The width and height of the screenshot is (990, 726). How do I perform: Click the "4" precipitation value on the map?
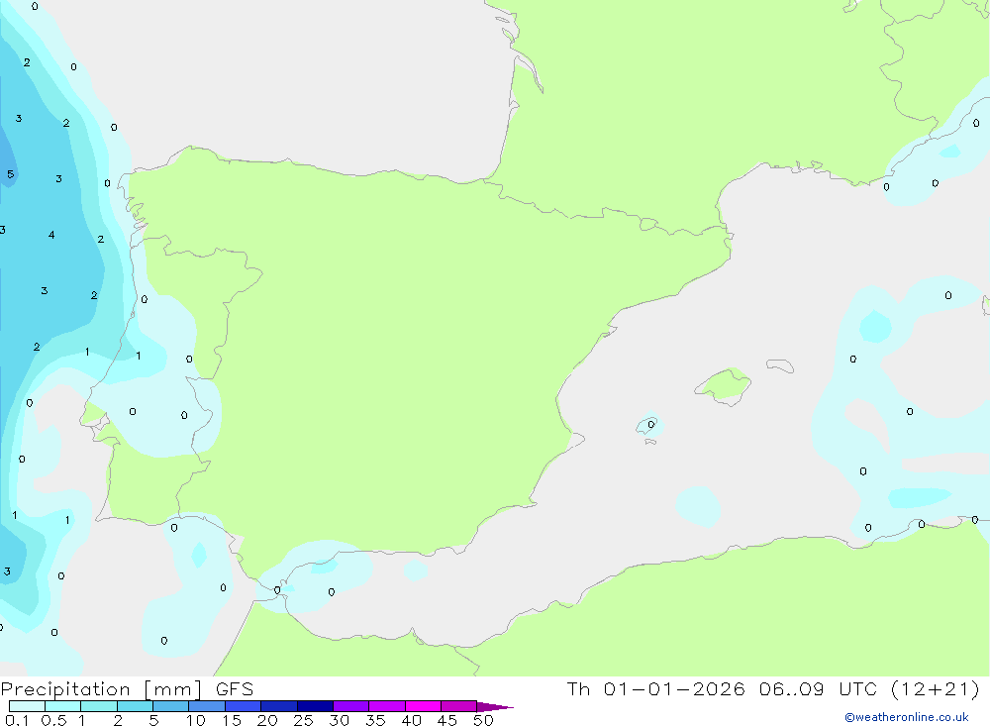pyautogui.click(x=51, y=235)
